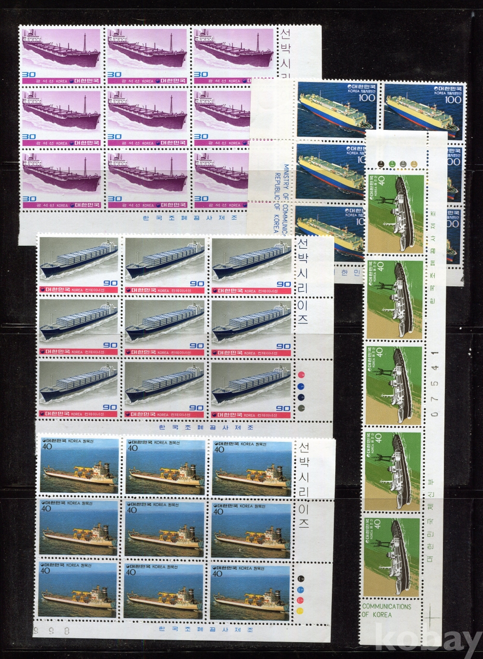Select the center stamp of the blue 40 block
483x659 pixels.
pyautogui.click(x=164, y=529)
